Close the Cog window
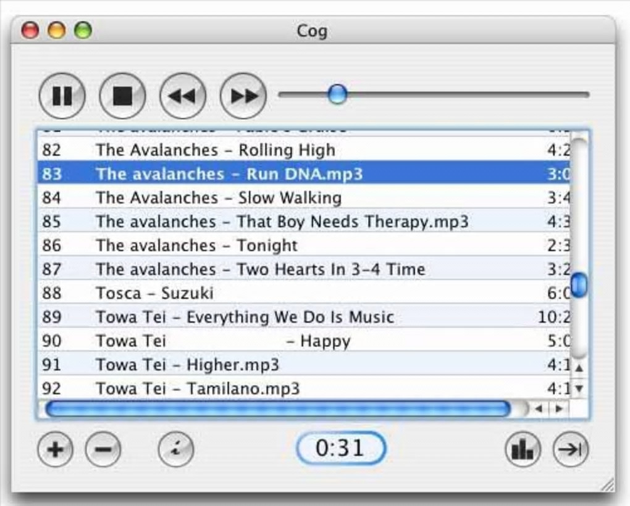The width and height of the screenshot is (630, 506). 30,30
